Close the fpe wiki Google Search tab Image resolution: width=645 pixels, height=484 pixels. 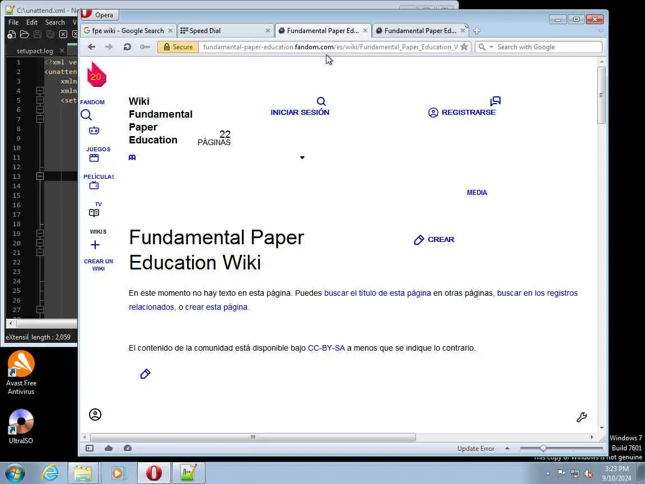(x=170, y=30)
